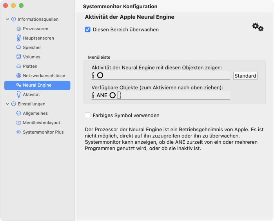Open Allgemeines settings
Image resolution: width=274 pixels, height=221 pixels.
37,113
